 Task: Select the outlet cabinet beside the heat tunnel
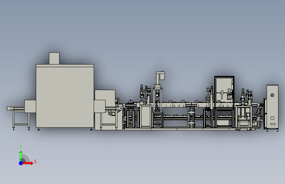pos(105,110)
